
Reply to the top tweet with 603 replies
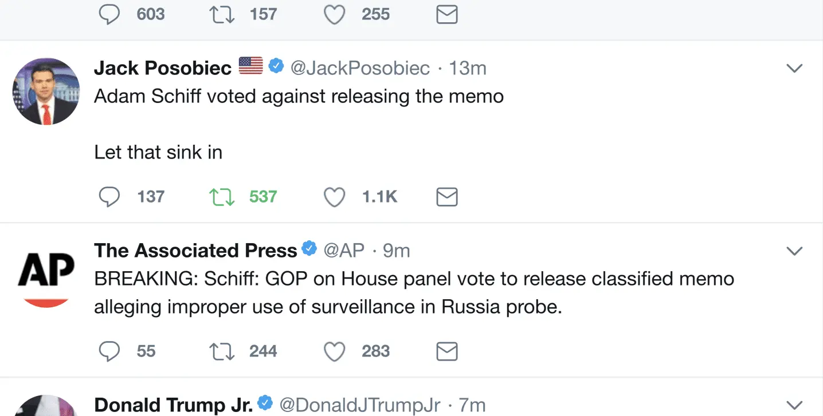(x=109, y=14)
